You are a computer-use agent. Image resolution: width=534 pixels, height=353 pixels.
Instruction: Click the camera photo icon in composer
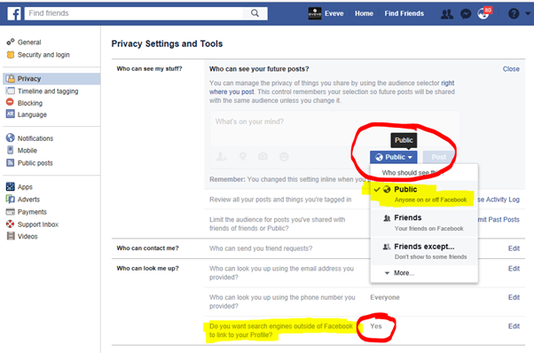coord(263,157)
